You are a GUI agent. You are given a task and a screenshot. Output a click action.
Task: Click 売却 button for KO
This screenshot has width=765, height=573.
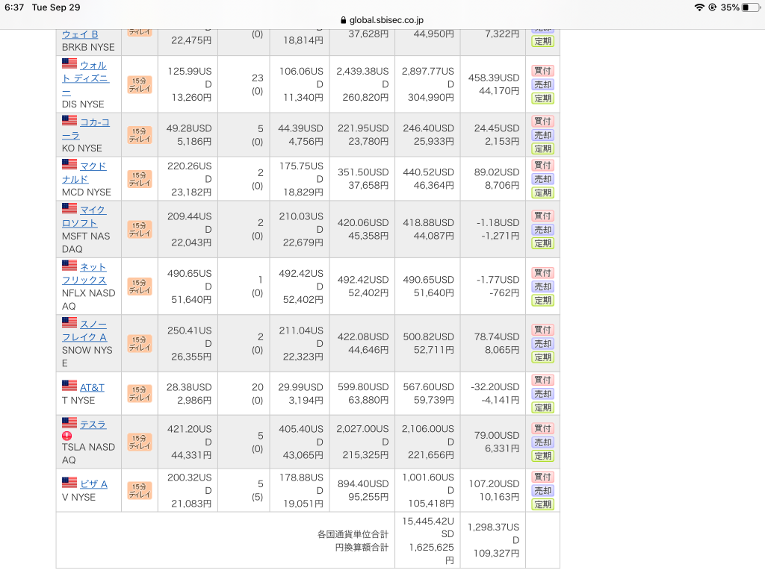(542, 135)
